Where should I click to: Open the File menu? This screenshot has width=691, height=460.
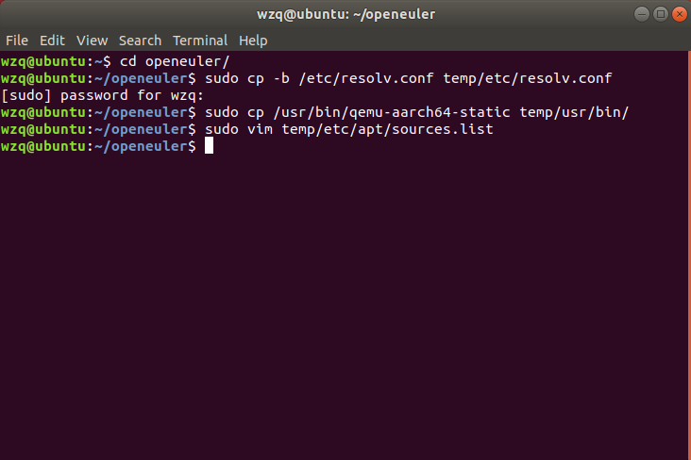coord(17,41)
